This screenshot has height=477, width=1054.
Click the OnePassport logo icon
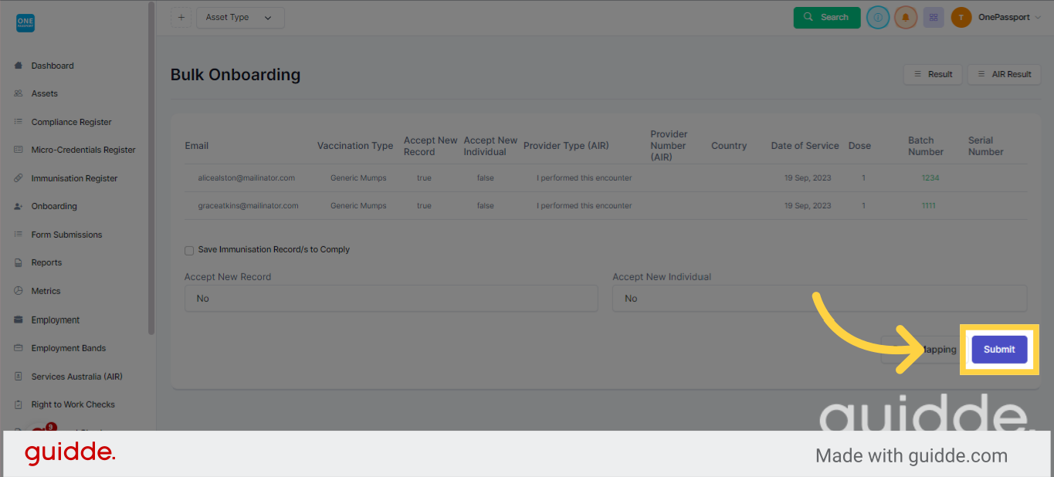(25, 23)
